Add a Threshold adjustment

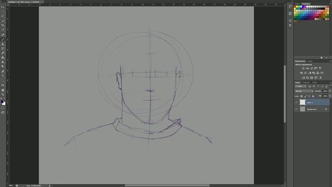click(x=312, y=78)
